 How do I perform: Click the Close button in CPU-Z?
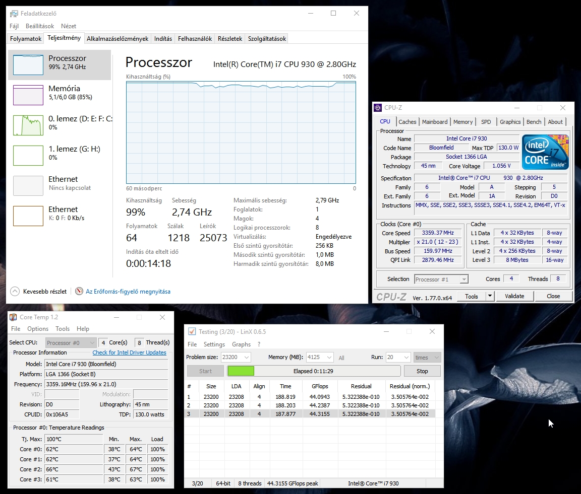click(553, 297)
